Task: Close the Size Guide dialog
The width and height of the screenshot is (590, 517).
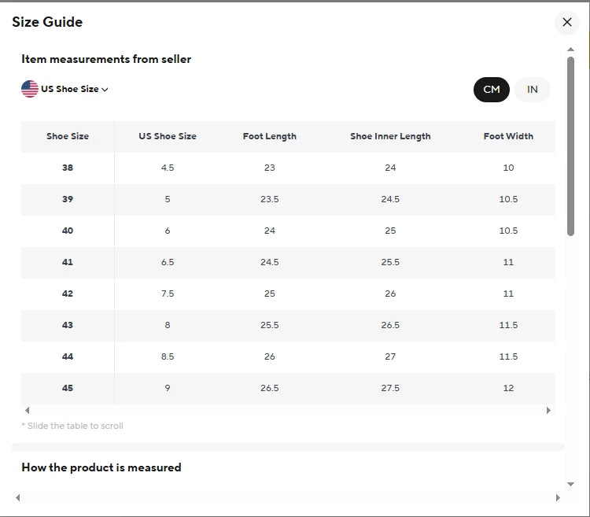Action: click(x=566, y=22)
